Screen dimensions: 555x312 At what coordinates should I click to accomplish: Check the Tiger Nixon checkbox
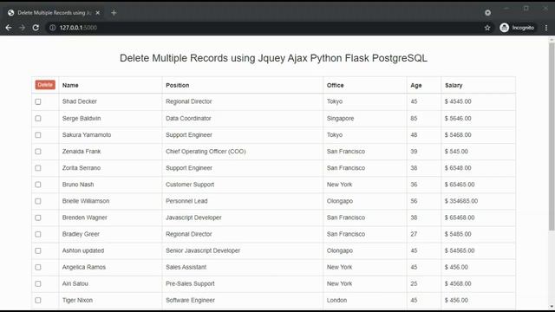click(38, 301)
